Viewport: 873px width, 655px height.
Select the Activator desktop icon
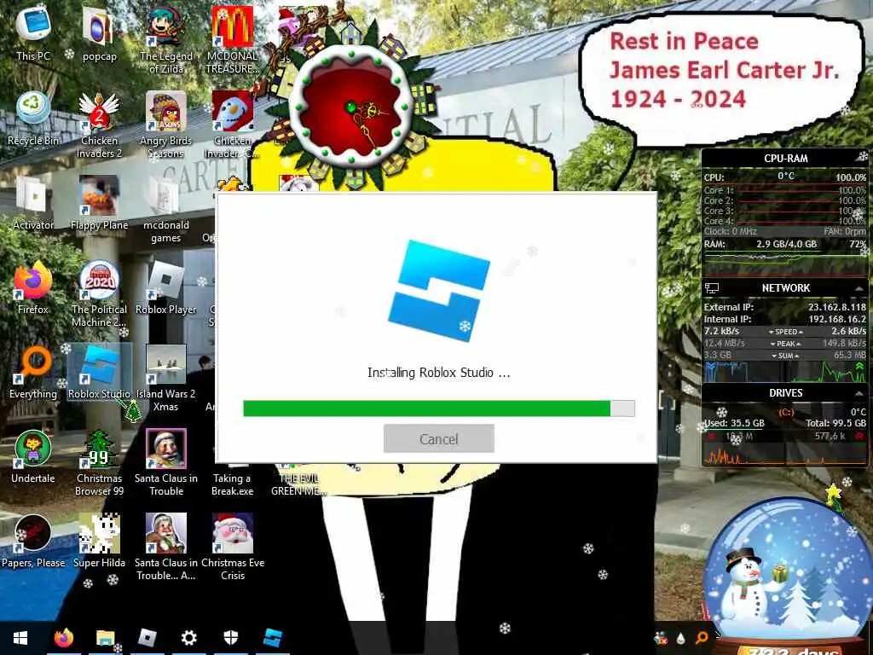33,203
